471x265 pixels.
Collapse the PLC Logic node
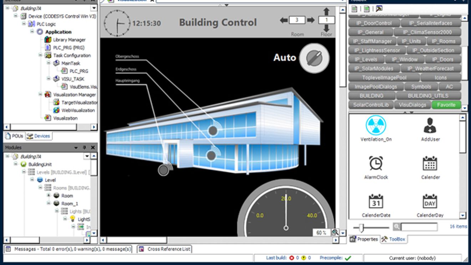(24, 24)
